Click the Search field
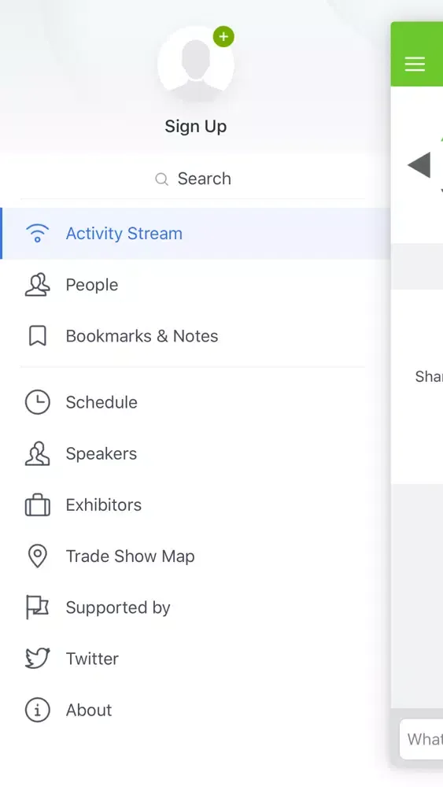This screenshot has height=787, width=443. point(193,179)
